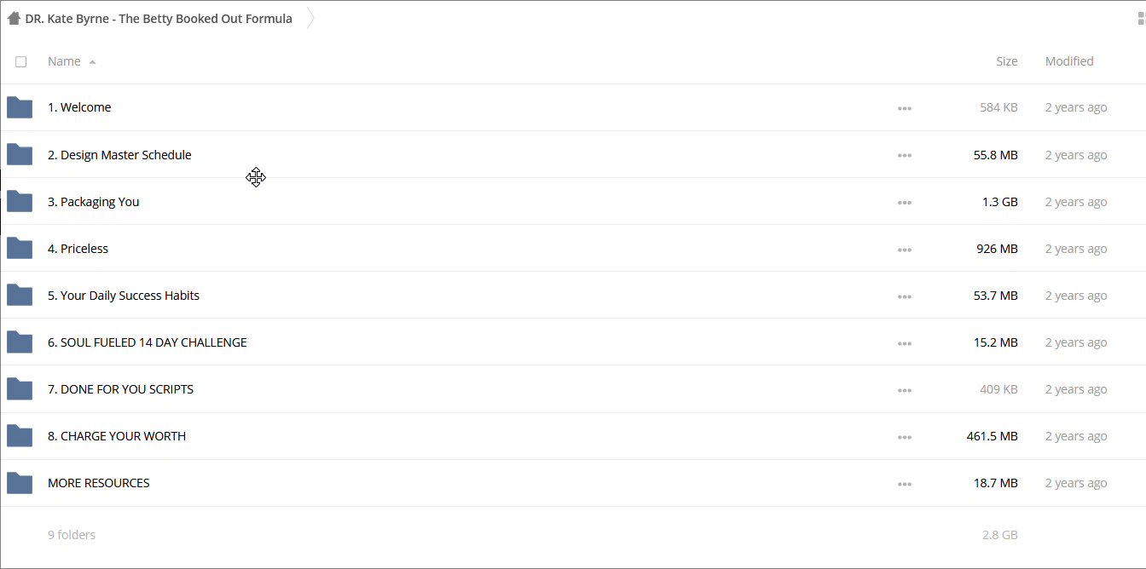This screenshot has height=569, width=1146.
Task: Click folder icon for MORE RESOURCES
Action: 20,483
